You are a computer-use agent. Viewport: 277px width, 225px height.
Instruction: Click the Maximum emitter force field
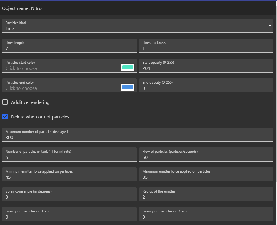[206, 177]
